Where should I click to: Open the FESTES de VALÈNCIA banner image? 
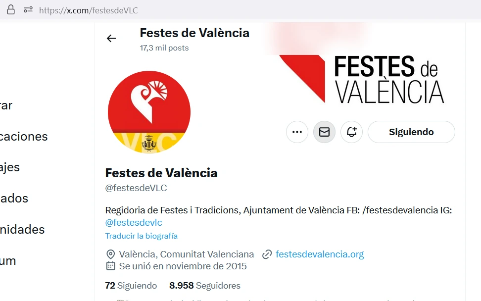pos(361,79)
